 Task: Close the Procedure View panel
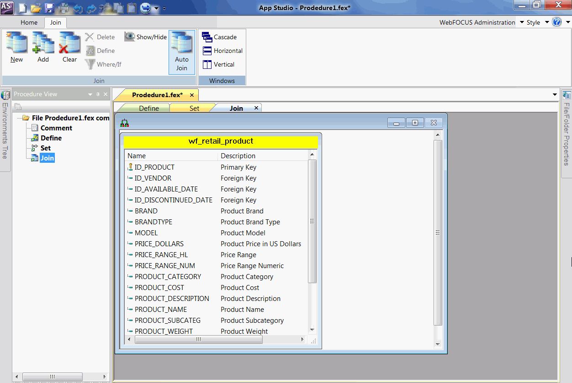point(106,94)
